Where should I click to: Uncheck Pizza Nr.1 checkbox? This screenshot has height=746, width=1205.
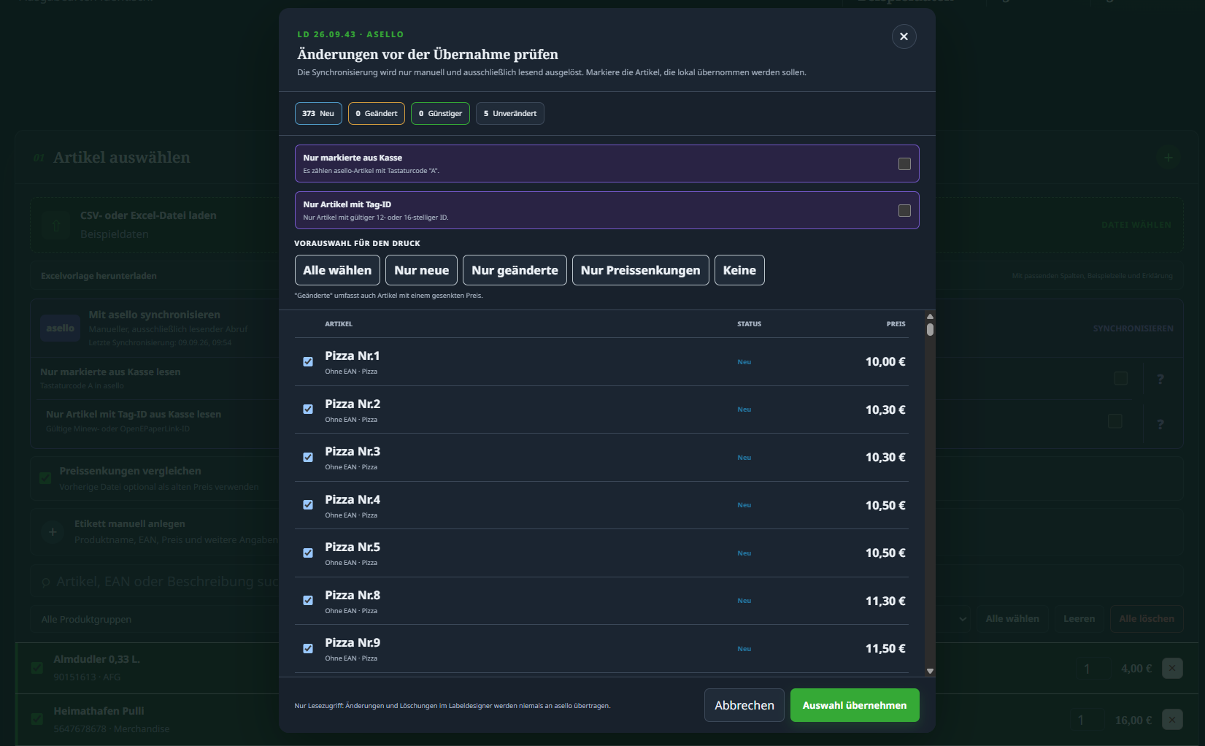click(308, 362)
